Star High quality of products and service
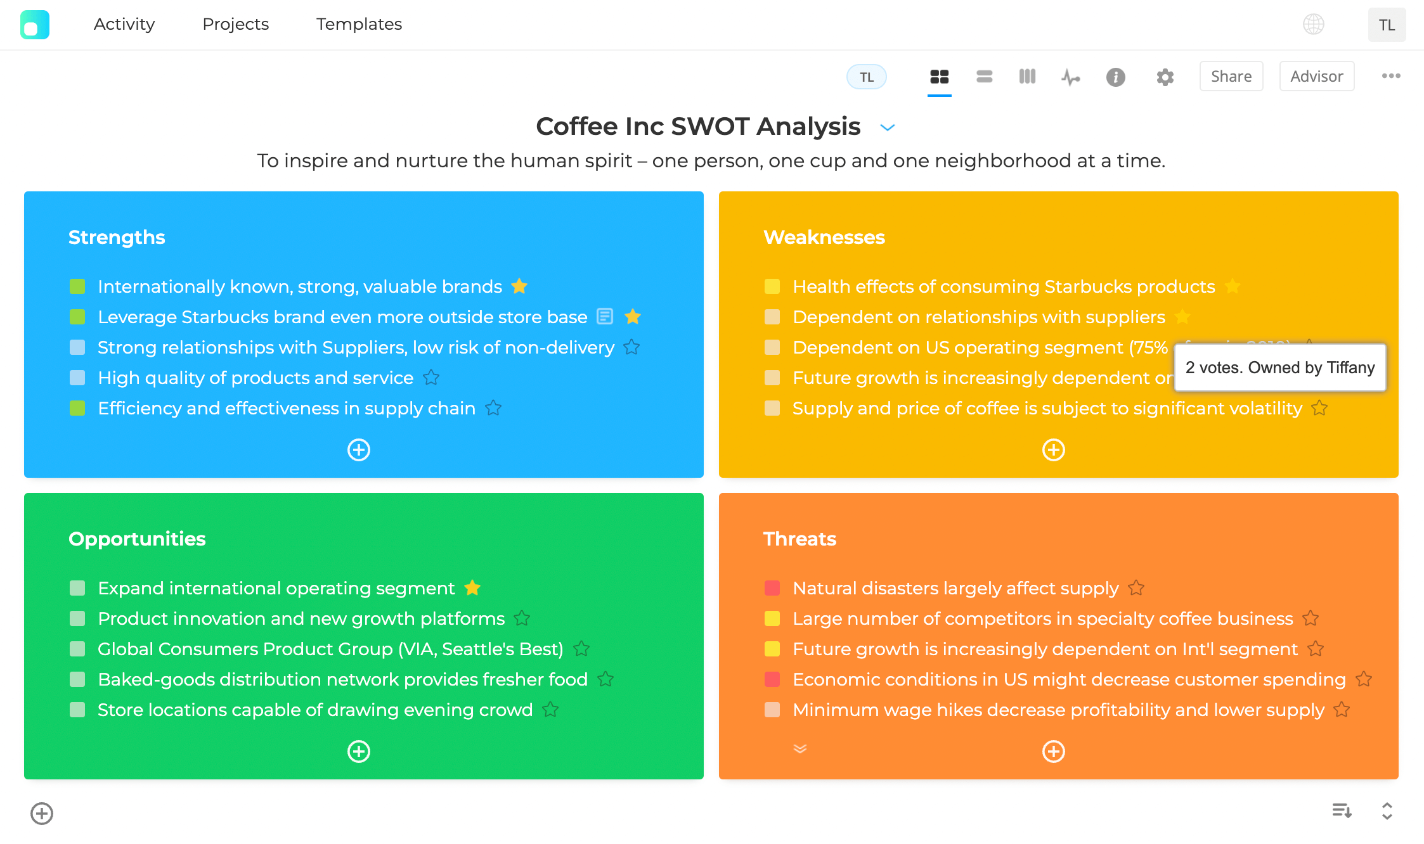The height and width of the screenshot is (844, 1424). coord(431,378)
